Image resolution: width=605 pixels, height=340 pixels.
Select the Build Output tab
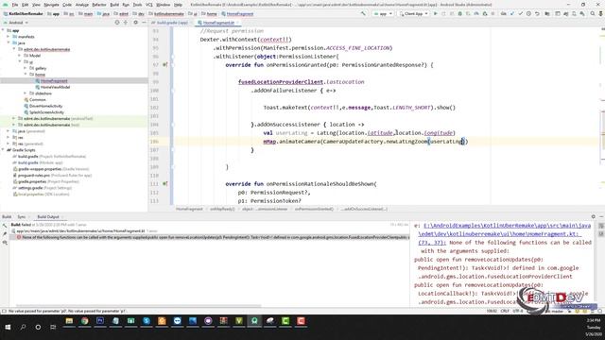[x=48, y=217]
